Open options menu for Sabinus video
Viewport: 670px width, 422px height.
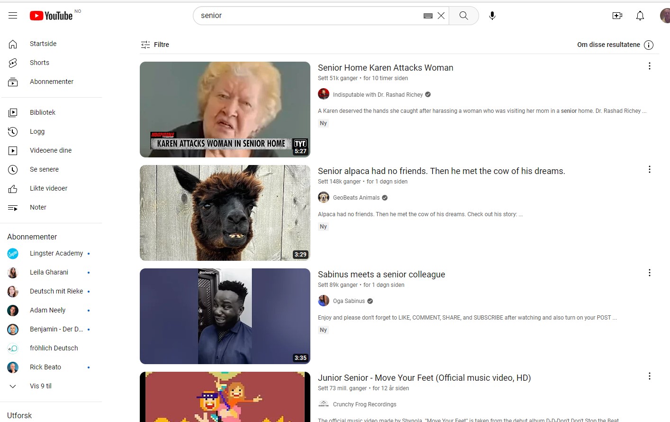point(649,273)
